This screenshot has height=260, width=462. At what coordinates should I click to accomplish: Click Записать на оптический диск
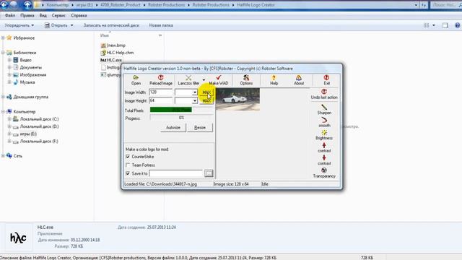coord(111,25)
